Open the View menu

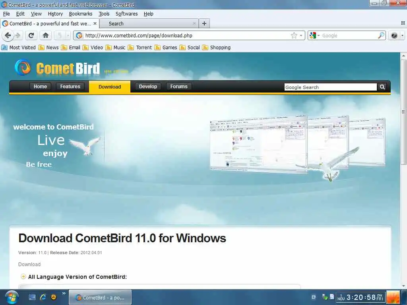coord(36,14)
